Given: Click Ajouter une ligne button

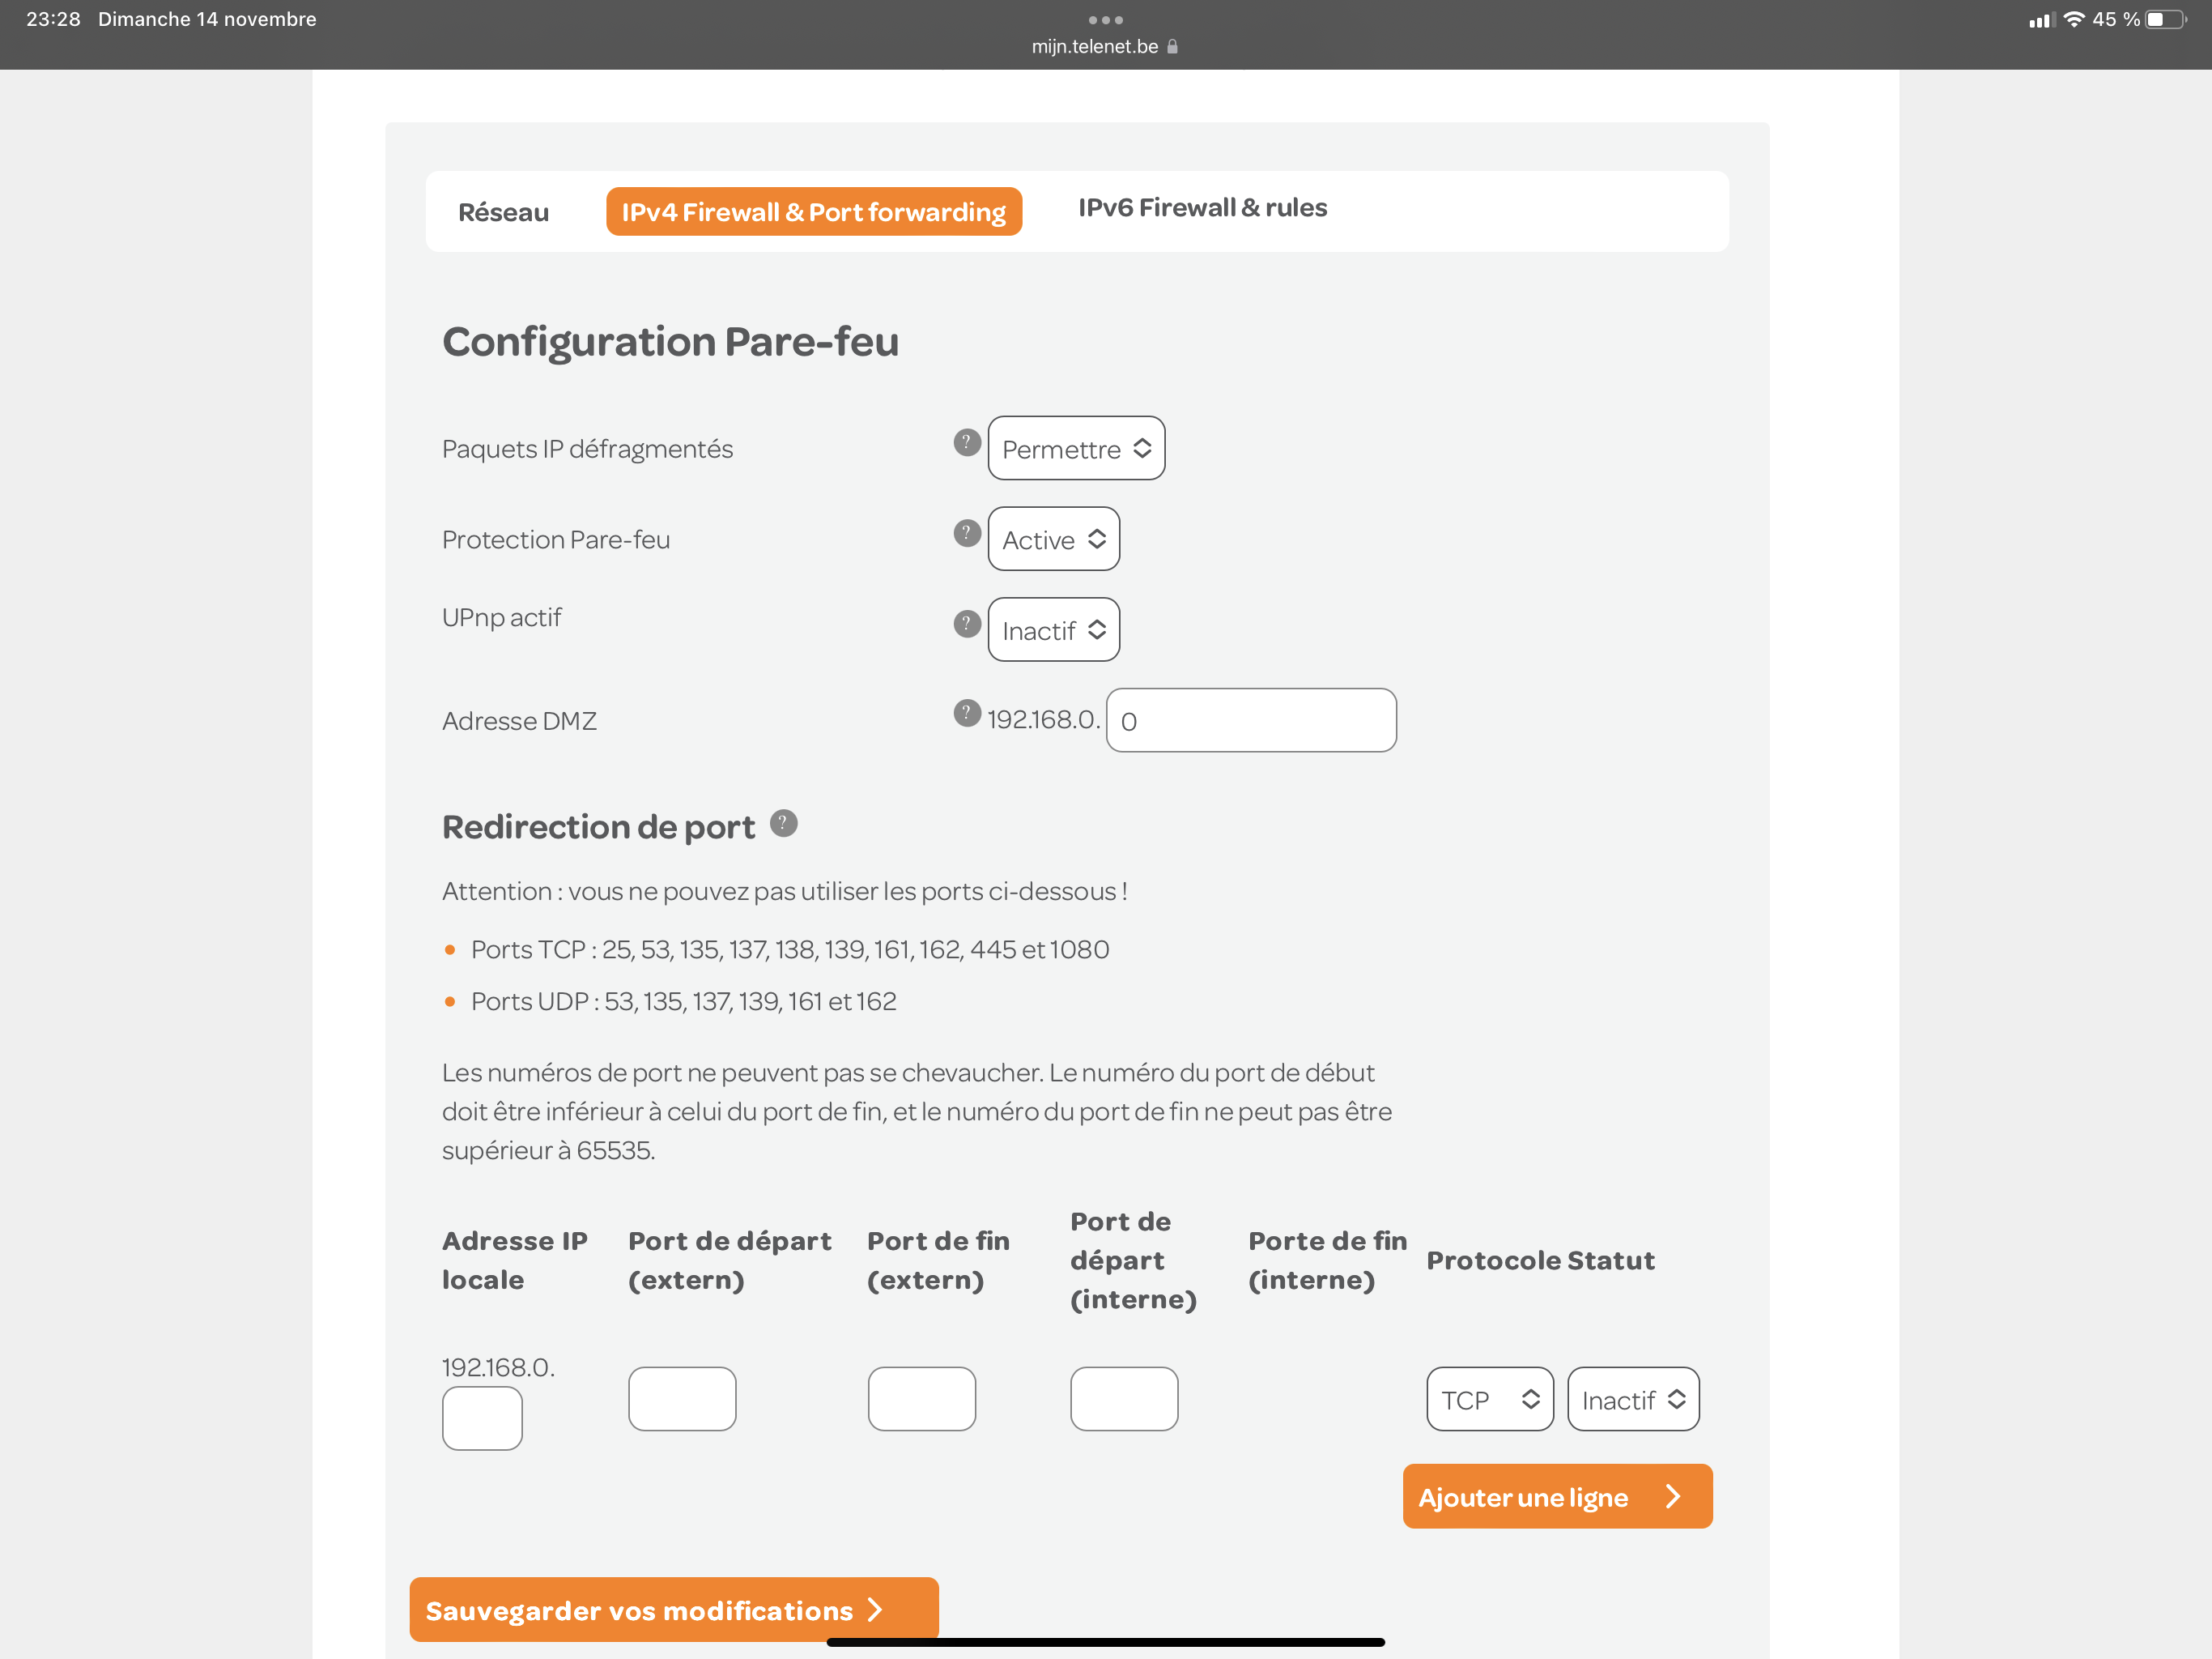Looking at the screenshot, I should [x=1556, y=1496].
